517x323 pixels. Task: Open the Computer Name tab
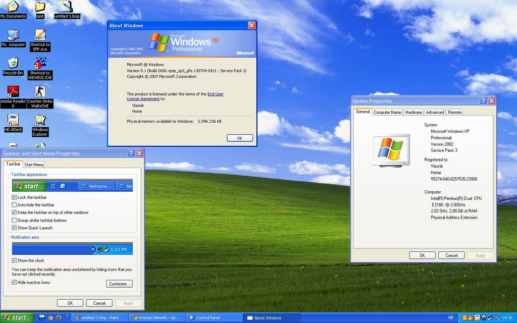click(387, 113)
